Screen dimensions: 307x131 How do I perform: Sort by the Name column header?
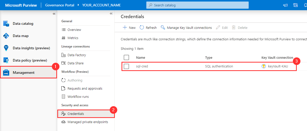tap(140, 58)
